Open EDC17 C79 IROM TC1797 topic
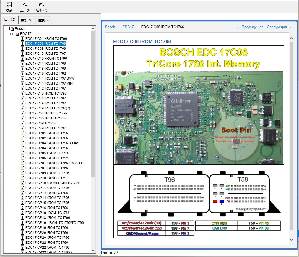Viewport: 299px width, 257px height. 46,128
